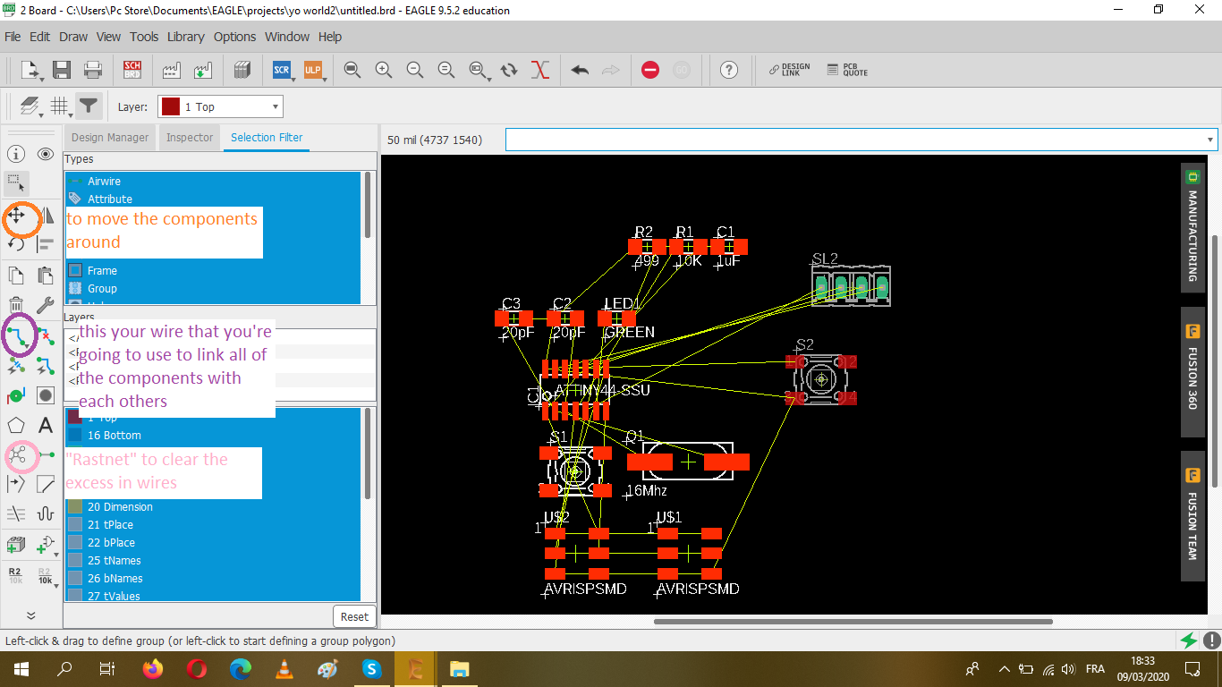
Task: Select the Via tool
Action: coord(16,395)
